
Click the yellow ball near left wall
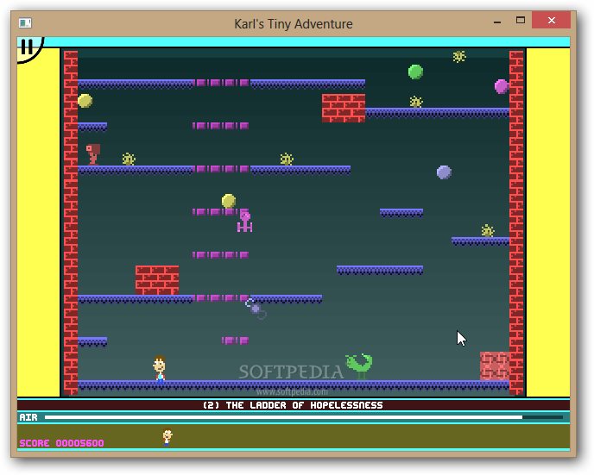85,101
